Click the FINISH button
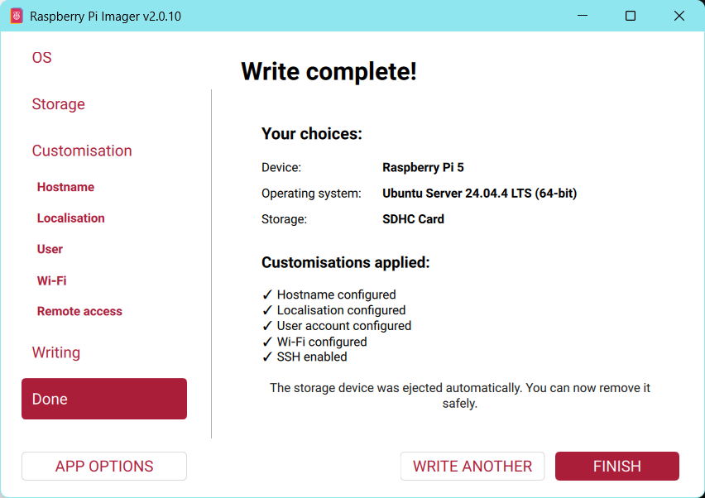The image size is (705, 498). [x=617, y=466]
